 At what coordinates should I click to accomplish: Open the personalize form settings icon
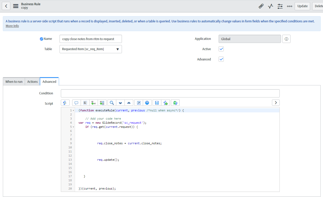click(280, 6)
